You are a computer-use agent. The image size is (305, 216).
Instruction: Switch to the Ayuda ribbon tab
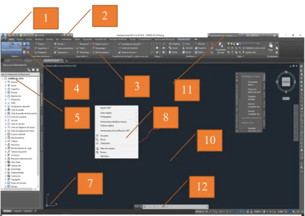pyautogui.click(x=133, y=39)
